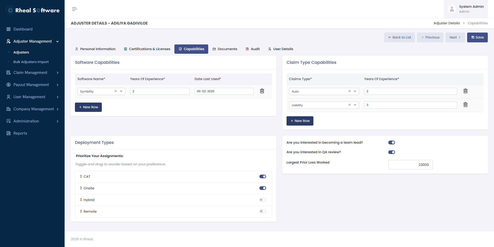Click the Largest Prior Loss Worked field

coord(410,165)
